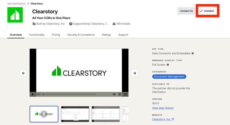Click the Data Connector and Embedded text

tap(171, 54)
